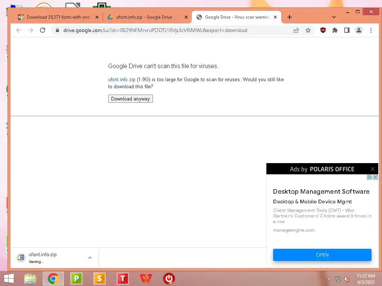
Task: View site info via the padlock icon
Action: click(x=57, y=30)
